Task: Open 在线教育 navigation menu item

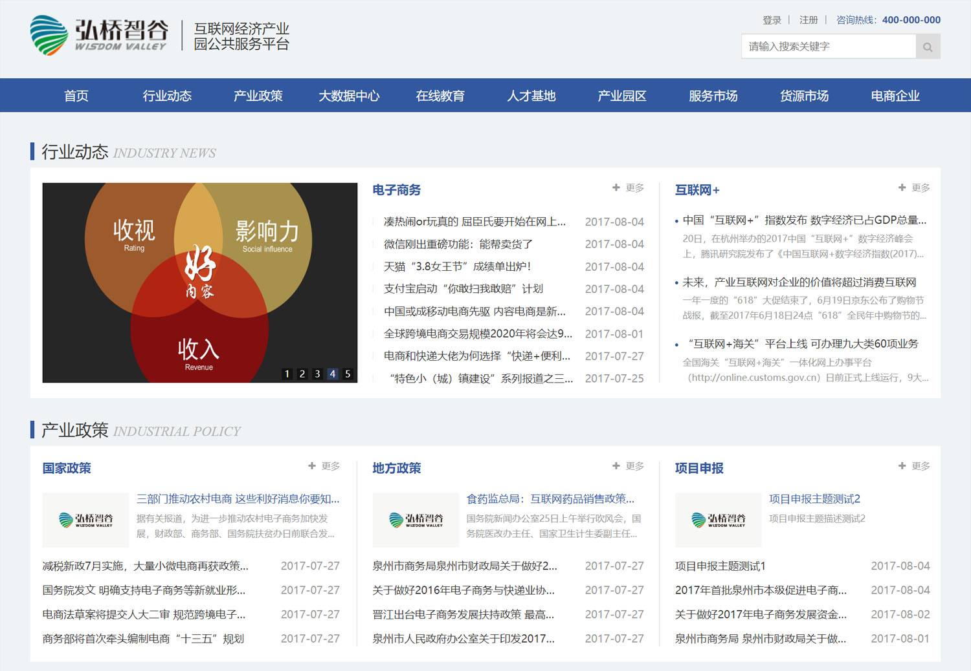Action: pos(440,96)
